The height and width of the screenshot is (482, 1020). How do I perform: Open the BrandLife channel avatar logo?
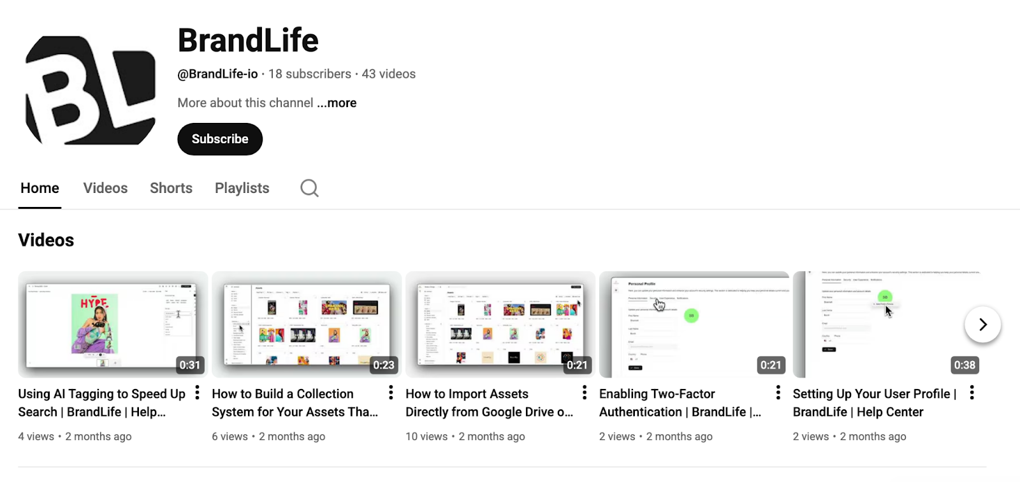click(x=91, y=90)
